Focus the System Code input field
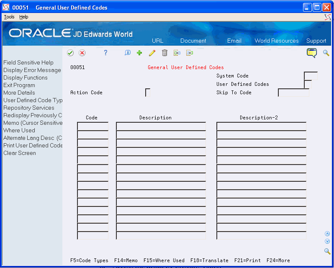Viewport: 334px width, 268px height. point(311,76)
